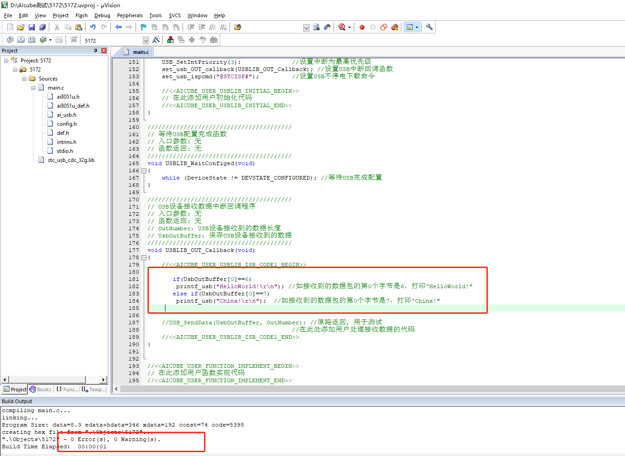The height and width of the screenshot is (456, 625).
Task: Click the Save All icon
Action: click(x=42, y=27)
